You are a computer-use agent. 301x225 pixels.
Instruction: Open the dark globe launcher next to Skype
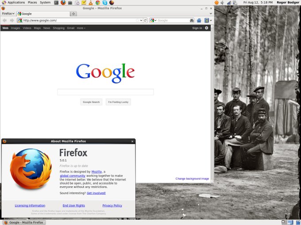[112, 3]
